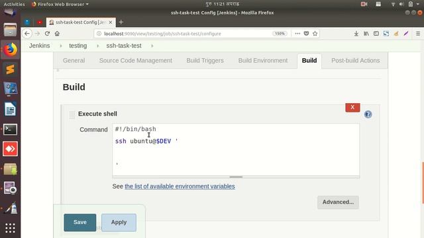Go to ssh-task-test breadcrumb link
This screenshot has width=424, height=238.
coord(124,46)
